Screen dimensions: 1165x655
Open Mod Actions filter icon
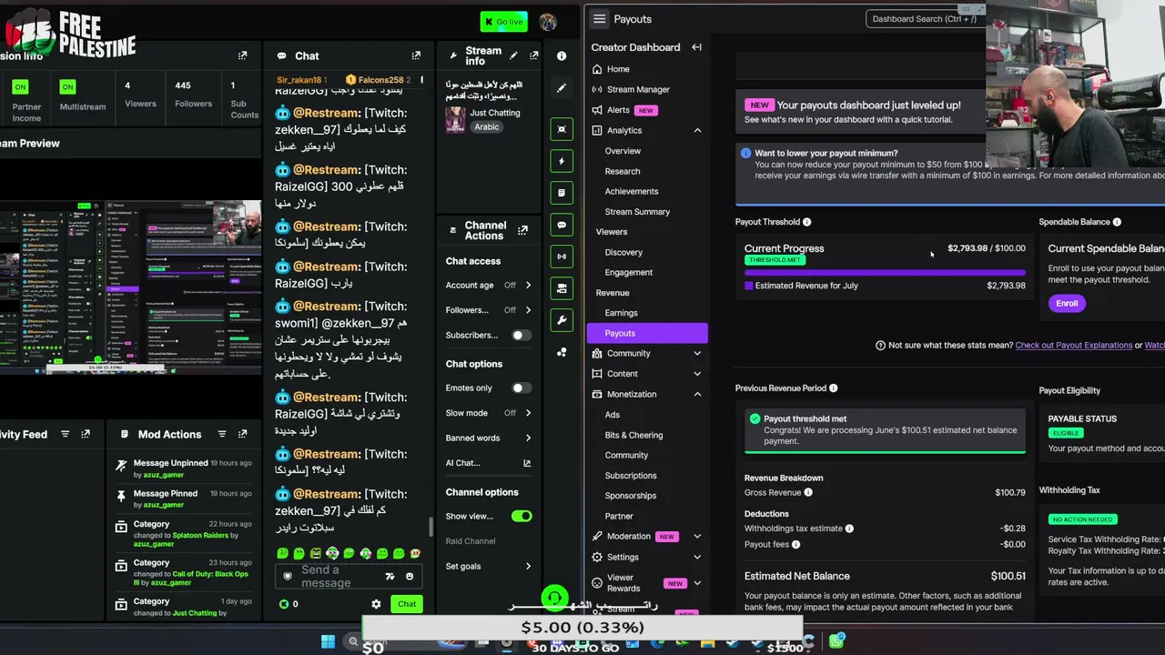pyautogui.click(x=222, y=434)
